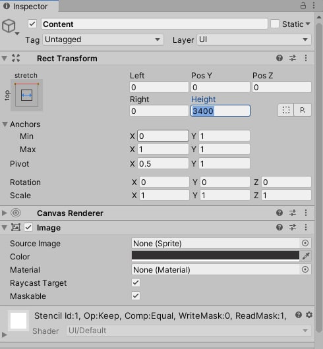
Task: Open Image component presets
Action: pyautogui.click(x=293, y=227)
